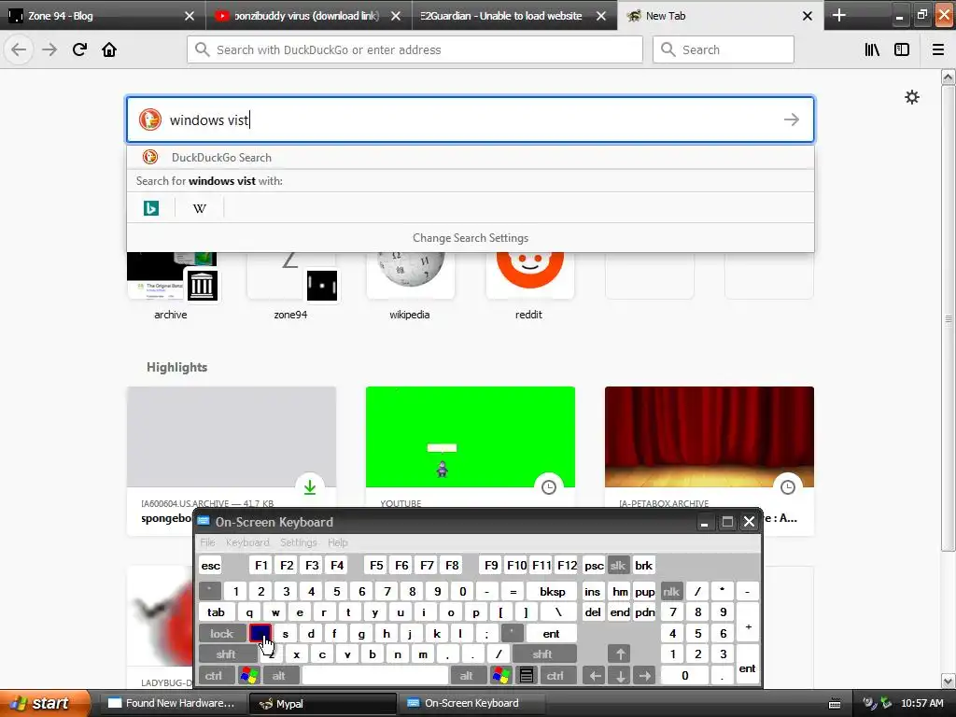Screen dimensions: 956x717
Task: Click the back navigation arrow
Action: pos(19,49)
